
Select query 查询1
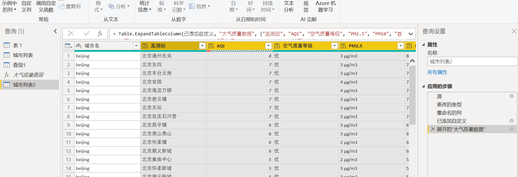click(29, 65)
